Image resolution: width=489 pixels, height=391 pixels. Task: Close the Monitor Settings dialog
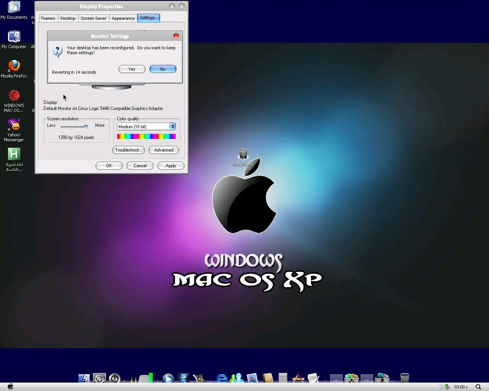176,36
